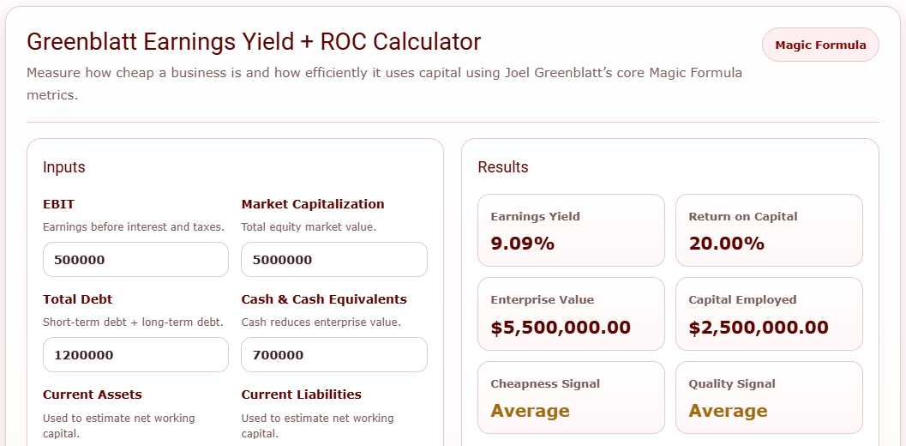Click the Magic Formula badge
This screenshot has width=906, height=446.
[820, 45]
